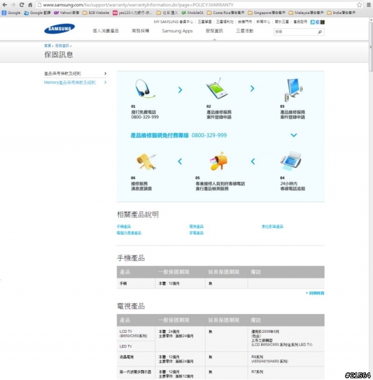The height and width of the screenshot is (380, 373).
Task: Click the vertical scrollbar thumb
Action: [371, 47]
